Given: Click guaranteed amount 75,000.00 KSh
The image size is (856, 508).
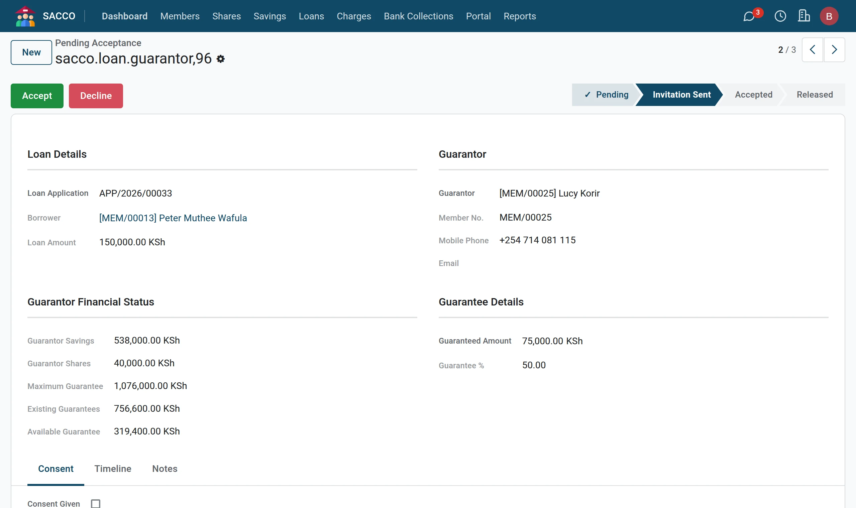Looking at the screenshot, I should coord(552,341).
